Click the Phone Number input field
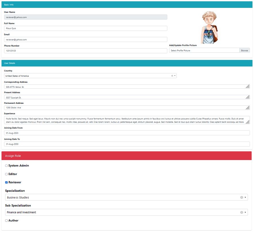 [x=86, y=51]
